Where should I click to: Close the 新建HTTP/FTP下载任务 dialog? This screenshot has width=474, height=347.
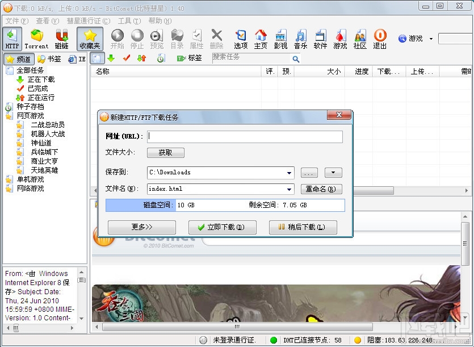339,115
